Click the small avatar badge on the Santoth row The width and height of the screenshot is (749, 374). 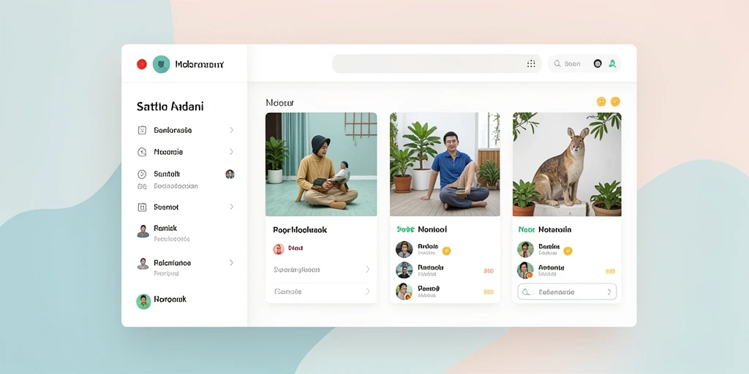point(230,174)
